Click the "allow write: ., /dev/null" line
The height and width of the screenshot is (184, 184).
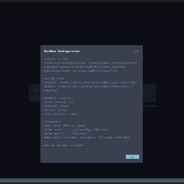click(65, 133)
